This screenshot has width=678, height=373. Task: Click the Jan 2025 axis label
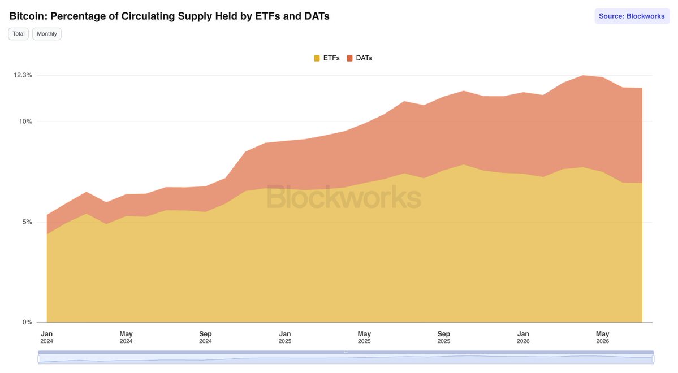pos(284,337)
